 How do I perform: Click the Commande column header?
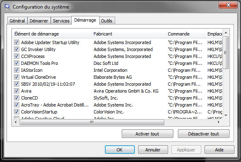[x=185, y=34]
